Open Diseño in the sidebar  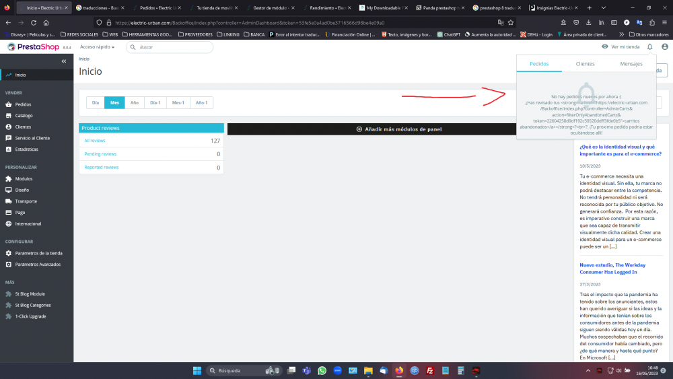pos(22,190)
